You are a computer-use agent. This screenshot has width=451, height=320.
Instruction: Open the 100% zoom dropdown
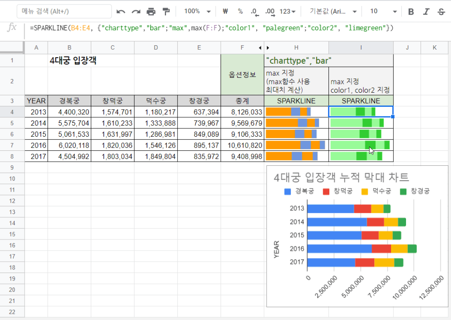coord(197,11)
